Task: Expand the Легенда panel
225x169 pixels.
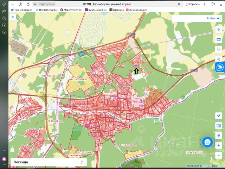Action: click(49, 162)
